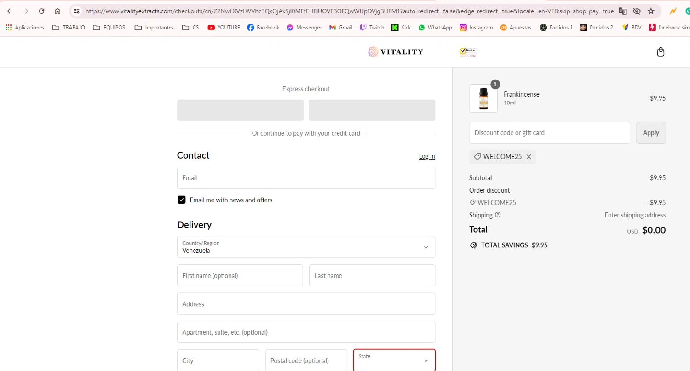Expand the State dropdown

pos(394,360)
